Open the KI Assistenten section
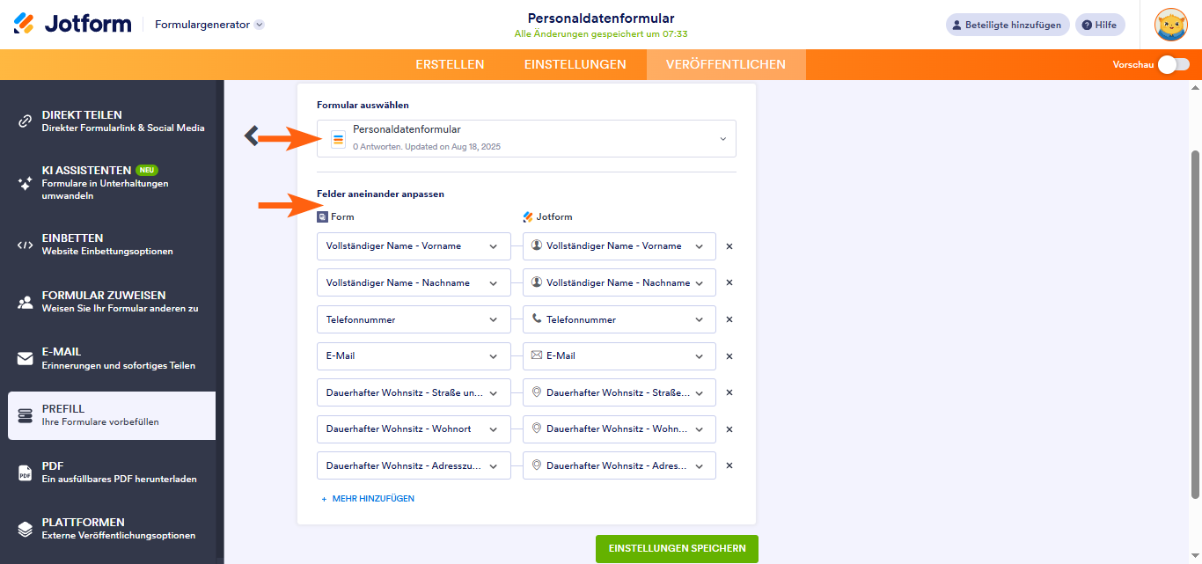 click(112, 182)
